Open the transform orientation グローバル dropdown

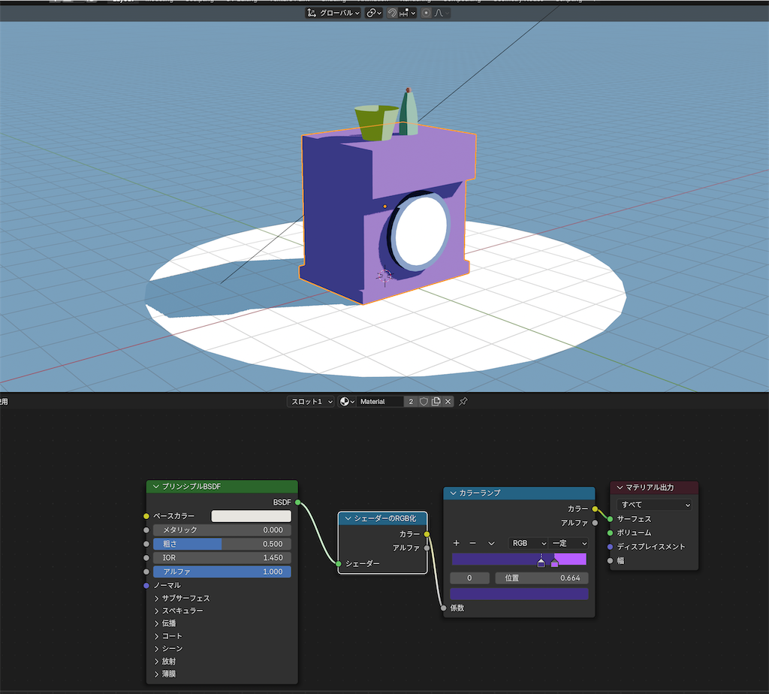(x=333, y=13)
